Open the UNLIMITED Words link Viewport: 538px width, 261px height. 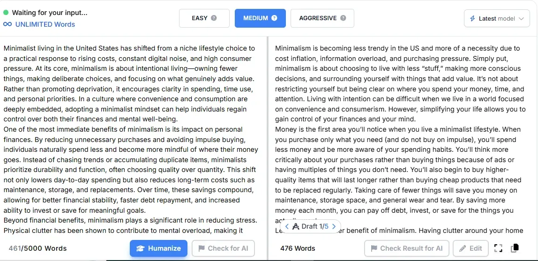(x=45, y=24)
